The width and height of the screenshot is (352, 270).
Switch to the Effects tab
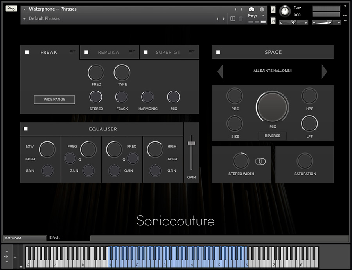pyautogui.click(x=68, y=238)
